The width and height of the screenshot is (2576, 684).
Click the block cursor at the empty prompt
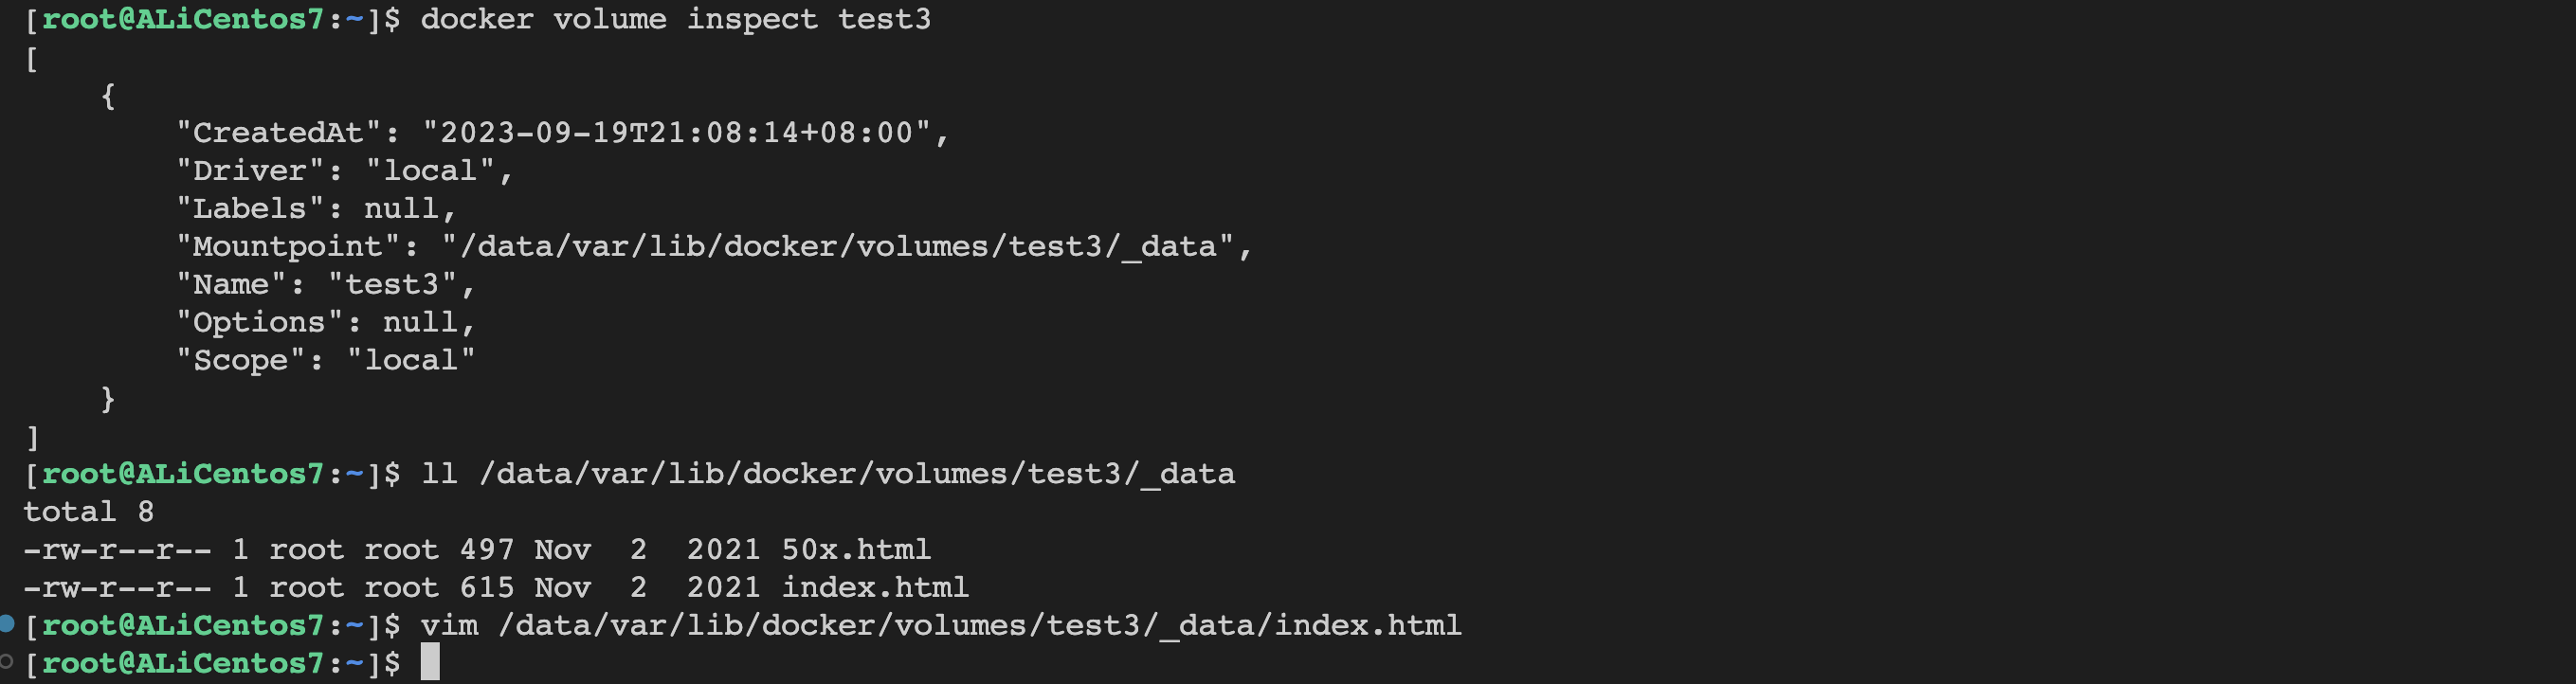pyautogui.click(x=430, y=662)
